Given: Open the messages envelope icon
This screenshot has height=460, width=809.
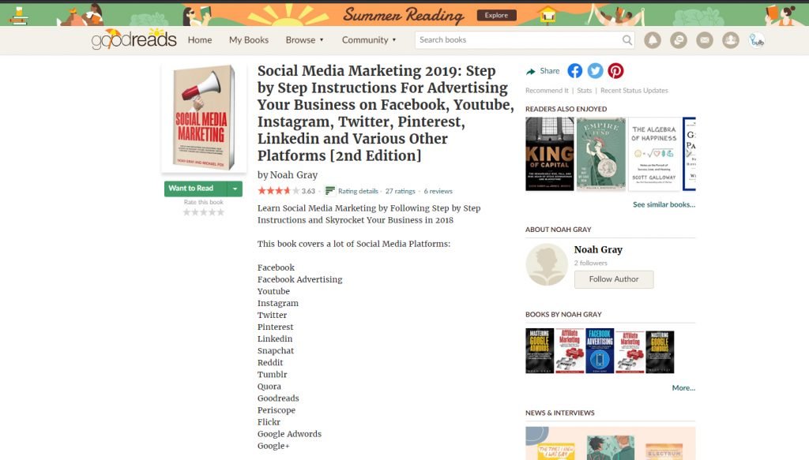Looking at the screenshot, I should [704, 40].
